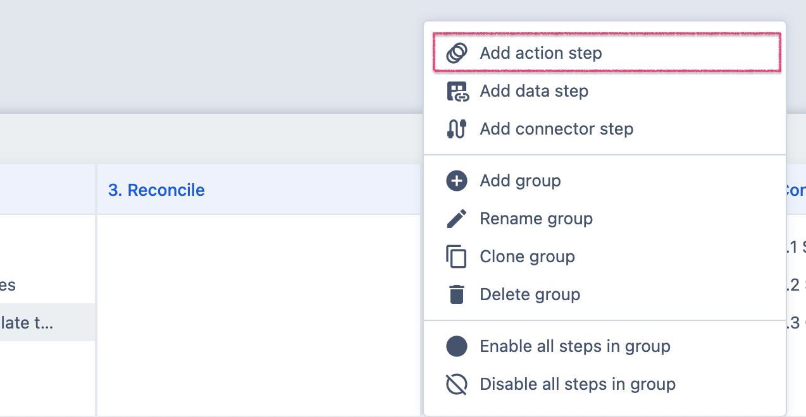Image resolution: width=806 pixels, height=417 pixels.
Task: Open the "3. Reconcile" group header
Action: (156, 190)
